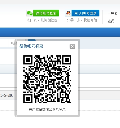The height and width of the screenshot is (128, 120).
Task: Click the 只需一步,快速开始 caption
Action: (x=82, y=20)
